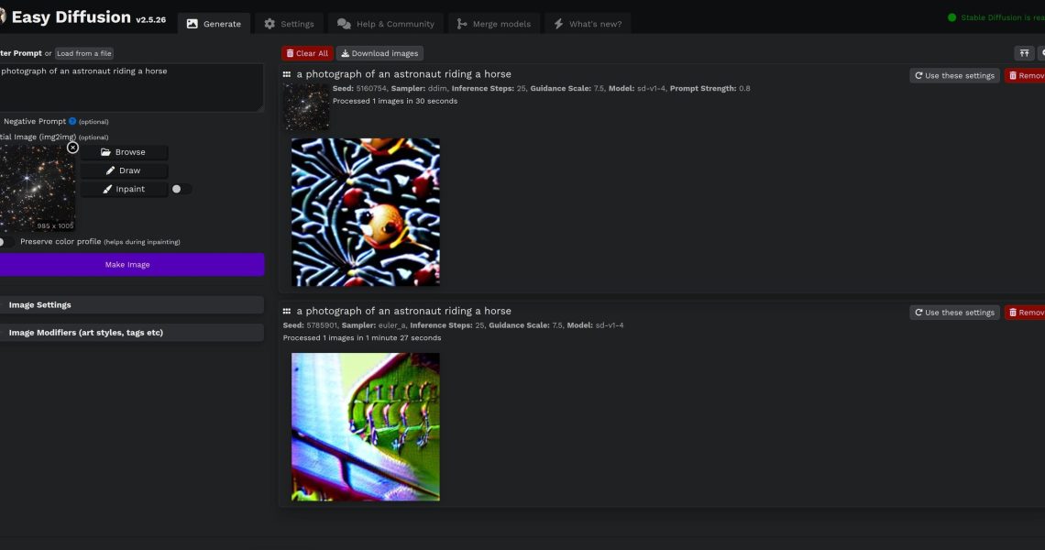The image size is (1045, 550).
Task: Open the Help & Community tab
Action: [x=386, y=23]
